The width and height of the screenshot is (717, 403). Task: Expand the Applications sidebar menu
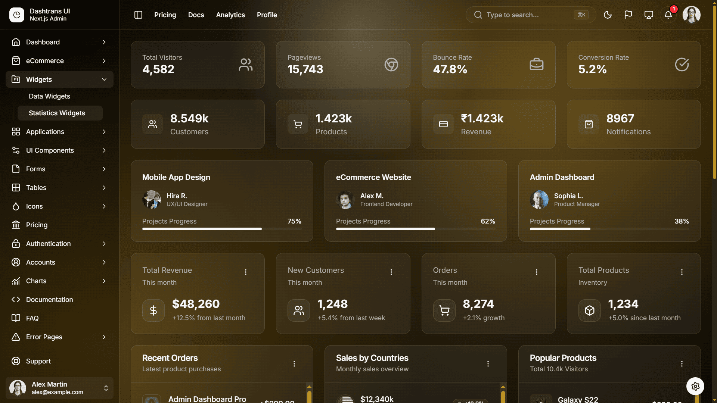coord(59,132)
